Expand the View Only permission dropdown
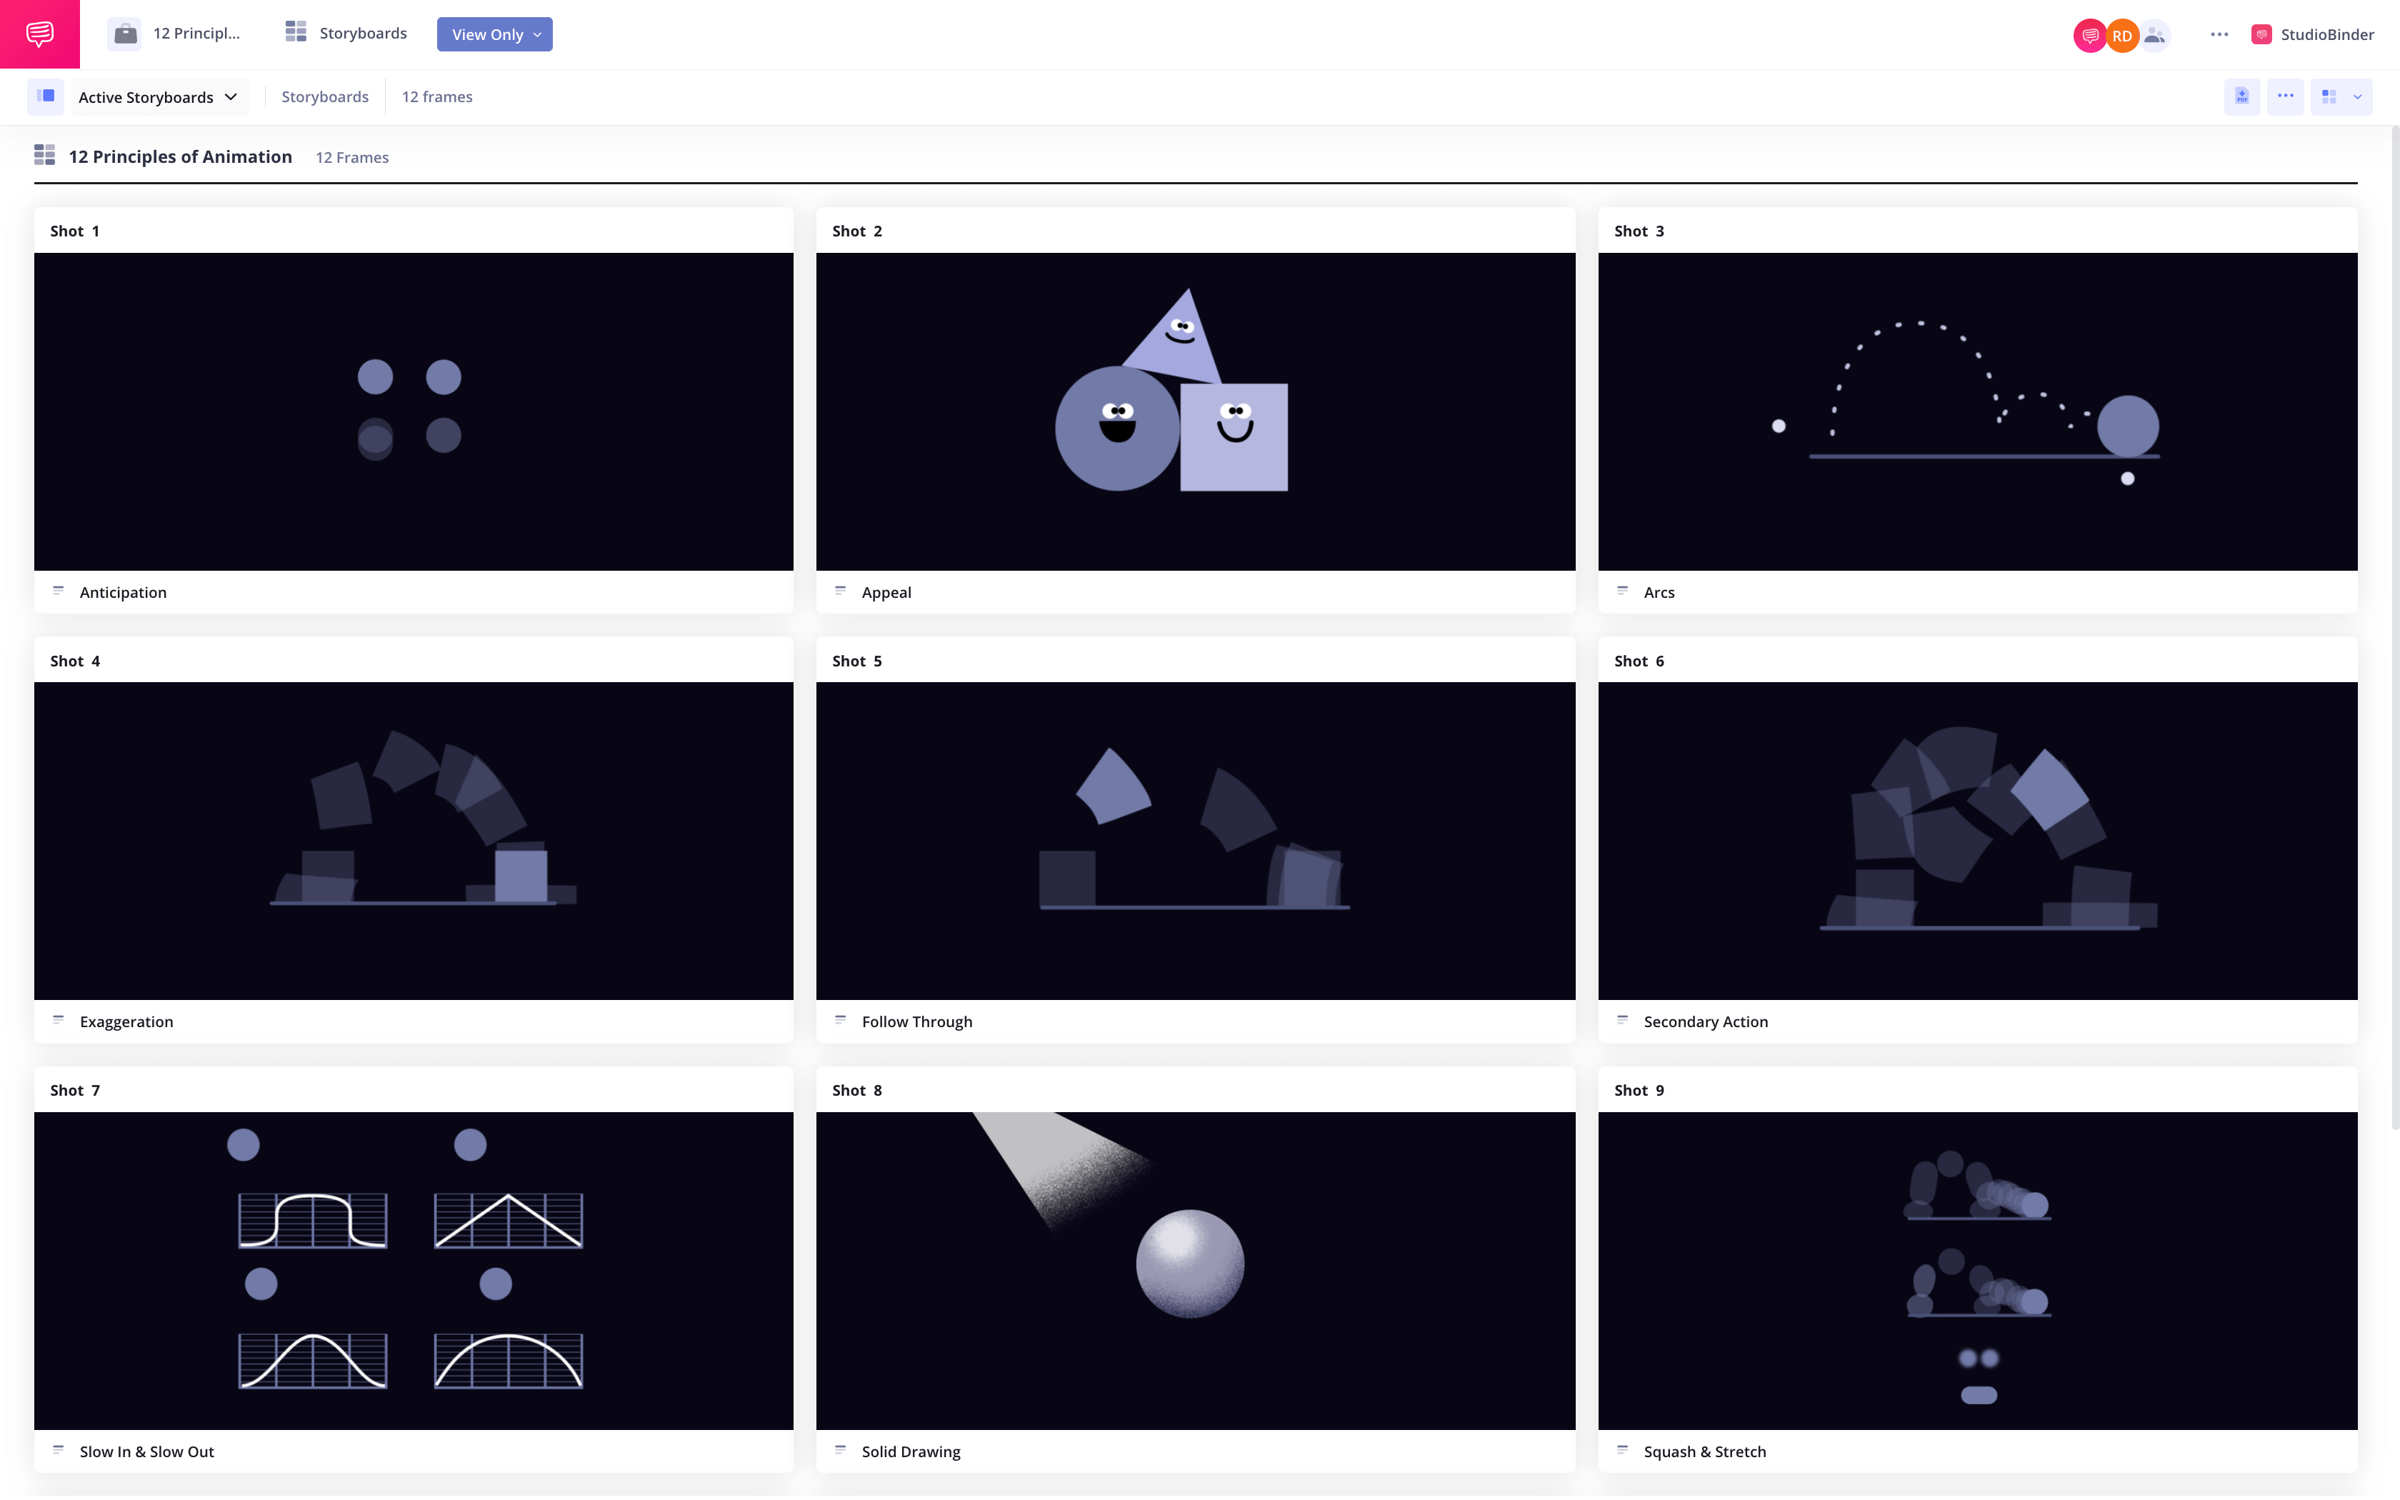Screen dimensions: 2400x1500 [x=494, y=34]
